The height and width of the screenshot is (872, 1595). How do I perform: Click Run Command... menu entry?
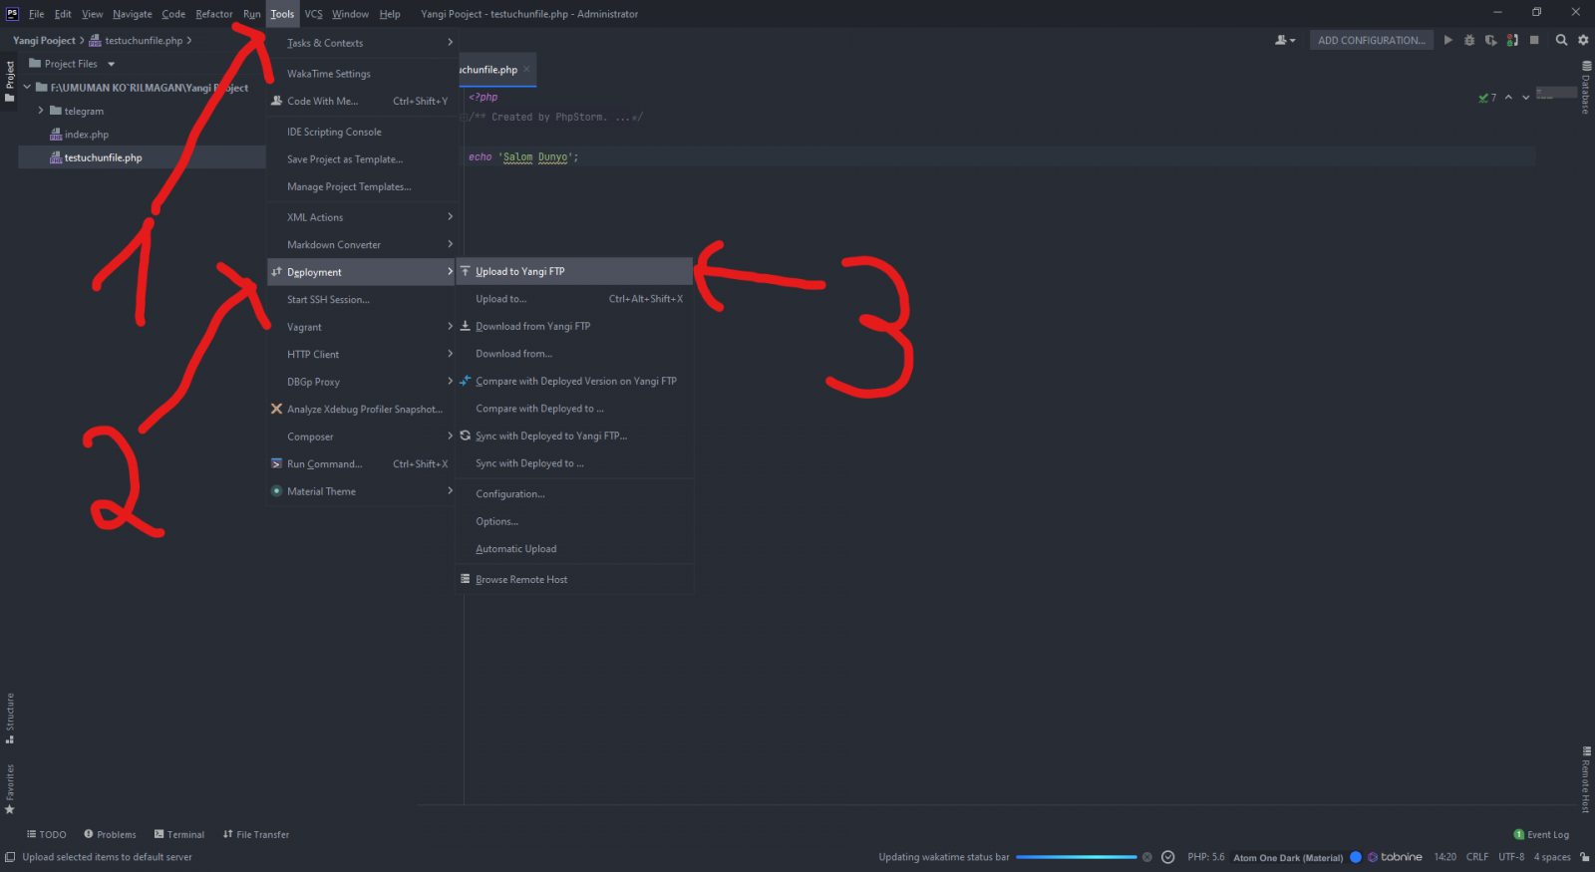(x=362, y=463)
